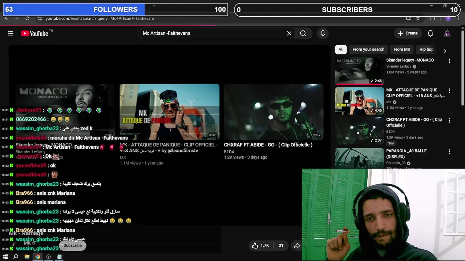
Task: Open OBS Studio from taskbar
Action: (48, 257)
